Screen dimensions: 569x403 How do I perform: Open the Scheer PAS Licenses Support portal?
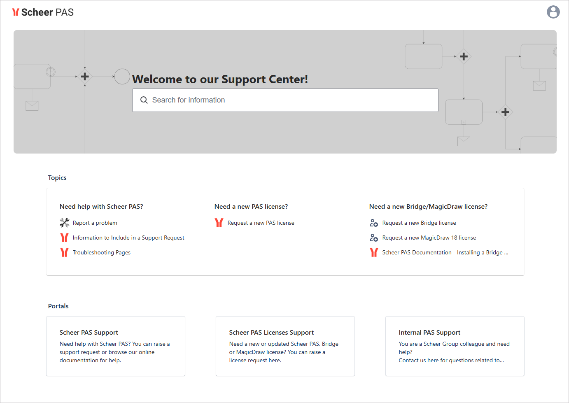click(285, 346)
